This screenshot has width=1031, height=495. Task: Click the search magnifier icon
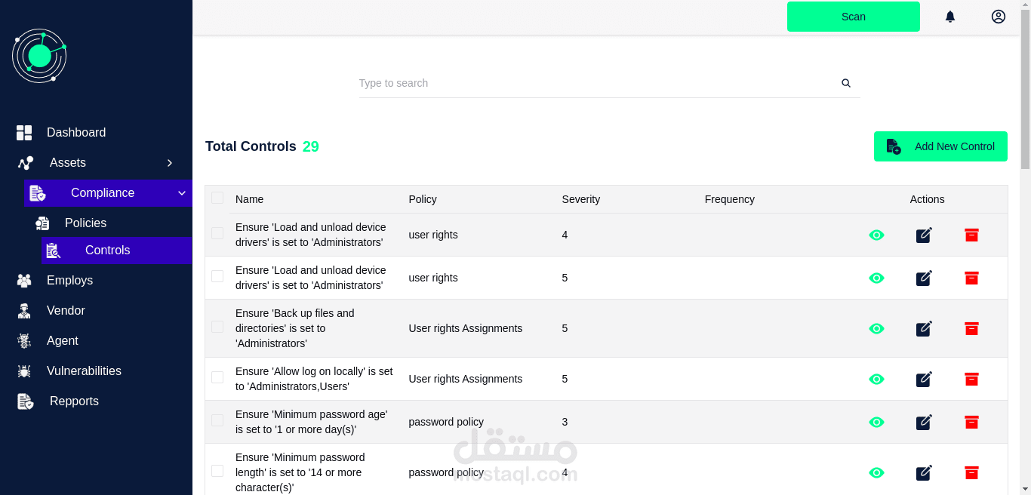pos(846,83)
